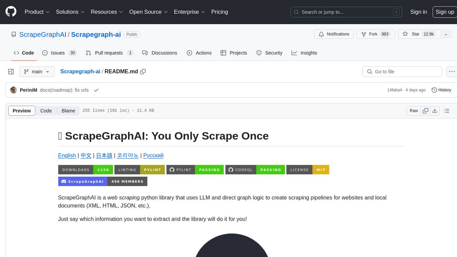
Task: Switch to Blame view
Action: (68, 111)
